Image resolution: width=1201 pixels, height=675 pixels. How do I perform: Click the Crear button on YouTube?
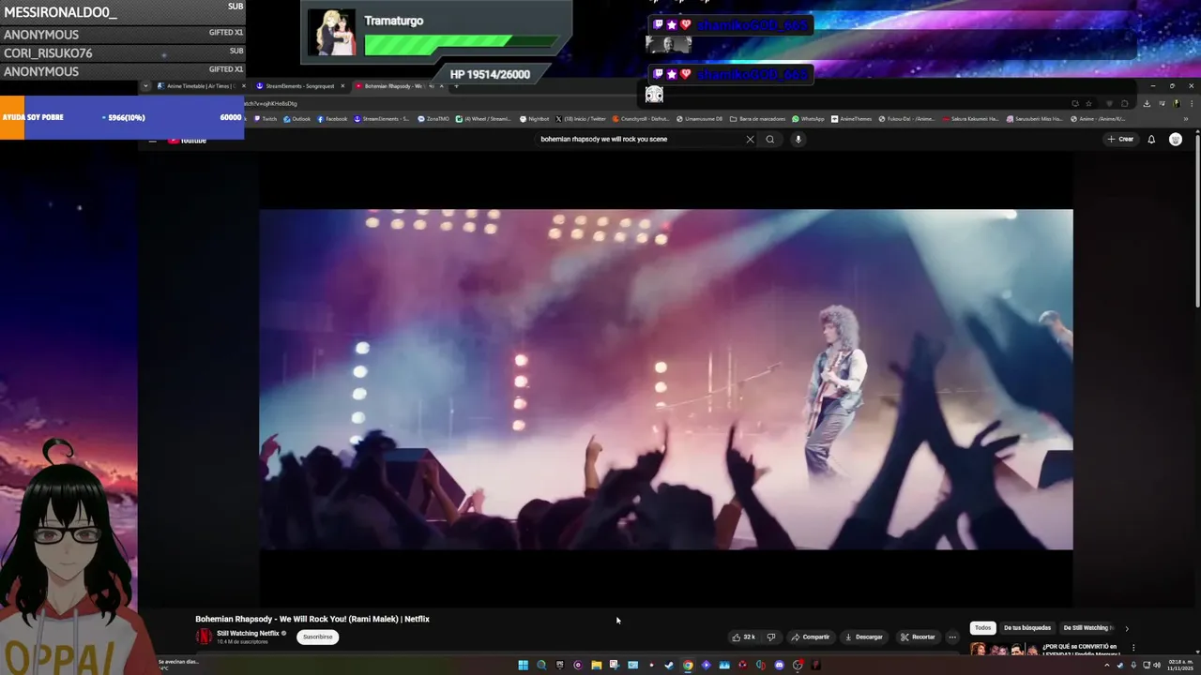(1120, 139)
